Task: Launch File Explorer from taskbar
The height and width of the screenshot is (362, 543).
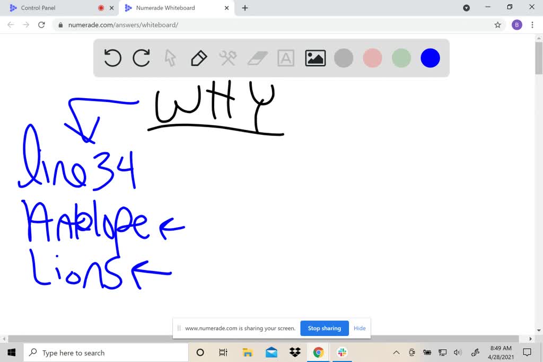Action: [247, 352]
